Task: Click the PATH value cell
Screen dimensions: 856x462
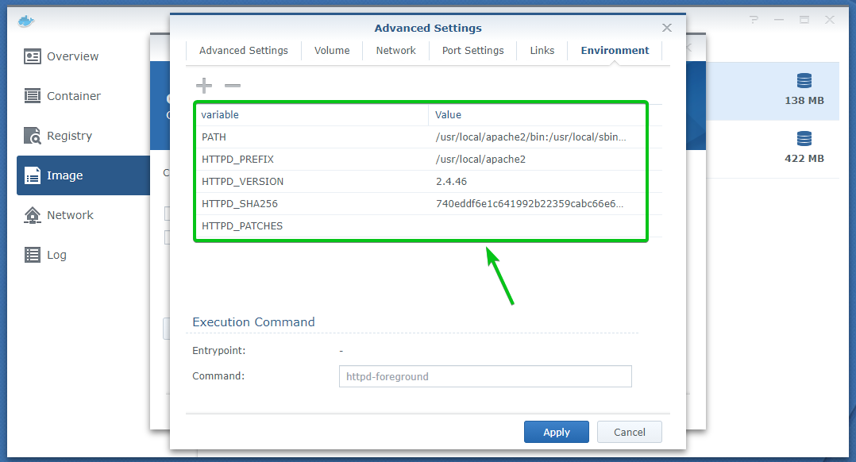Action: click(532, 137)
